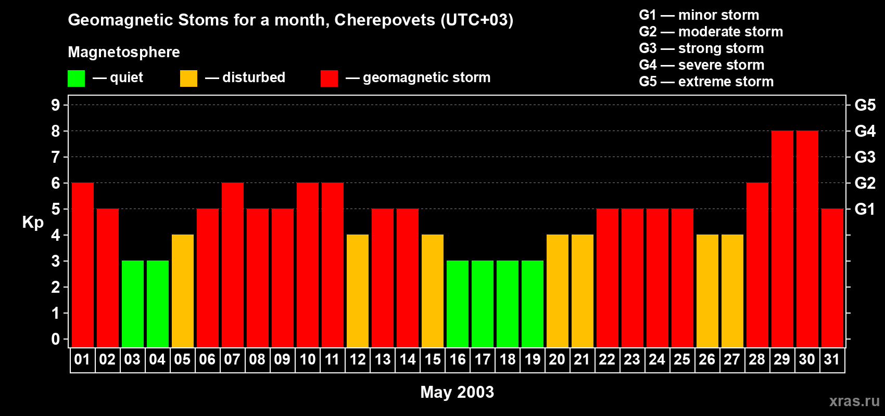
Task: Click the green bar for day 03
Action: [133, 304]
